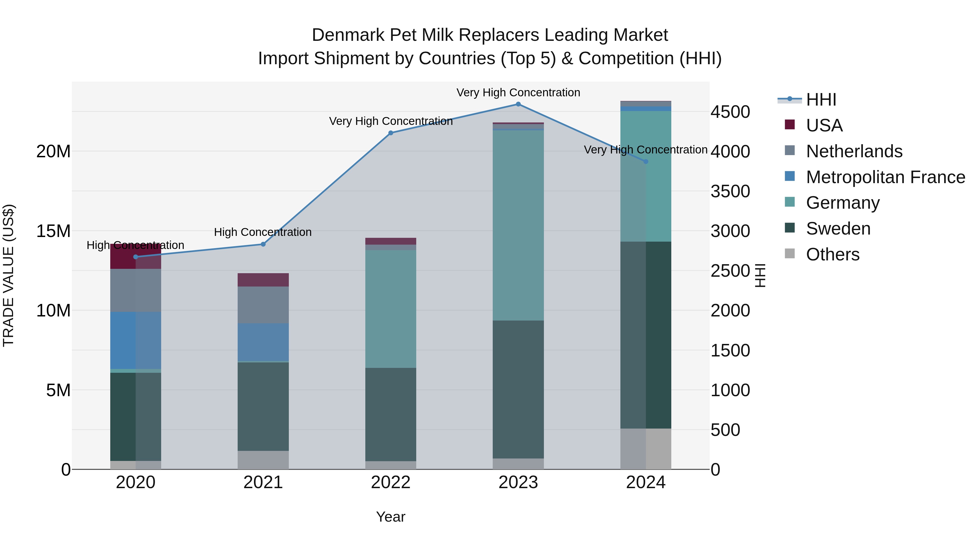Click the Others segment of the 2021 bar
Viewport: 980px width, 551px height.
(x=263, y=460)
